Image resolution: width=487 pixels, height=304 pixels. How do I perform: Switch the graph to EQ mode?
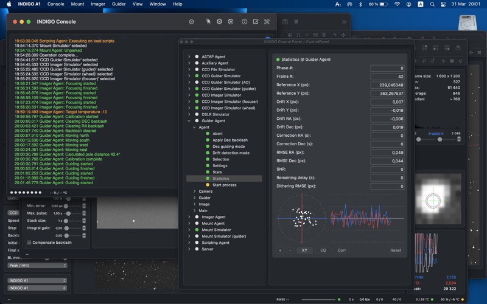point(323,250)
